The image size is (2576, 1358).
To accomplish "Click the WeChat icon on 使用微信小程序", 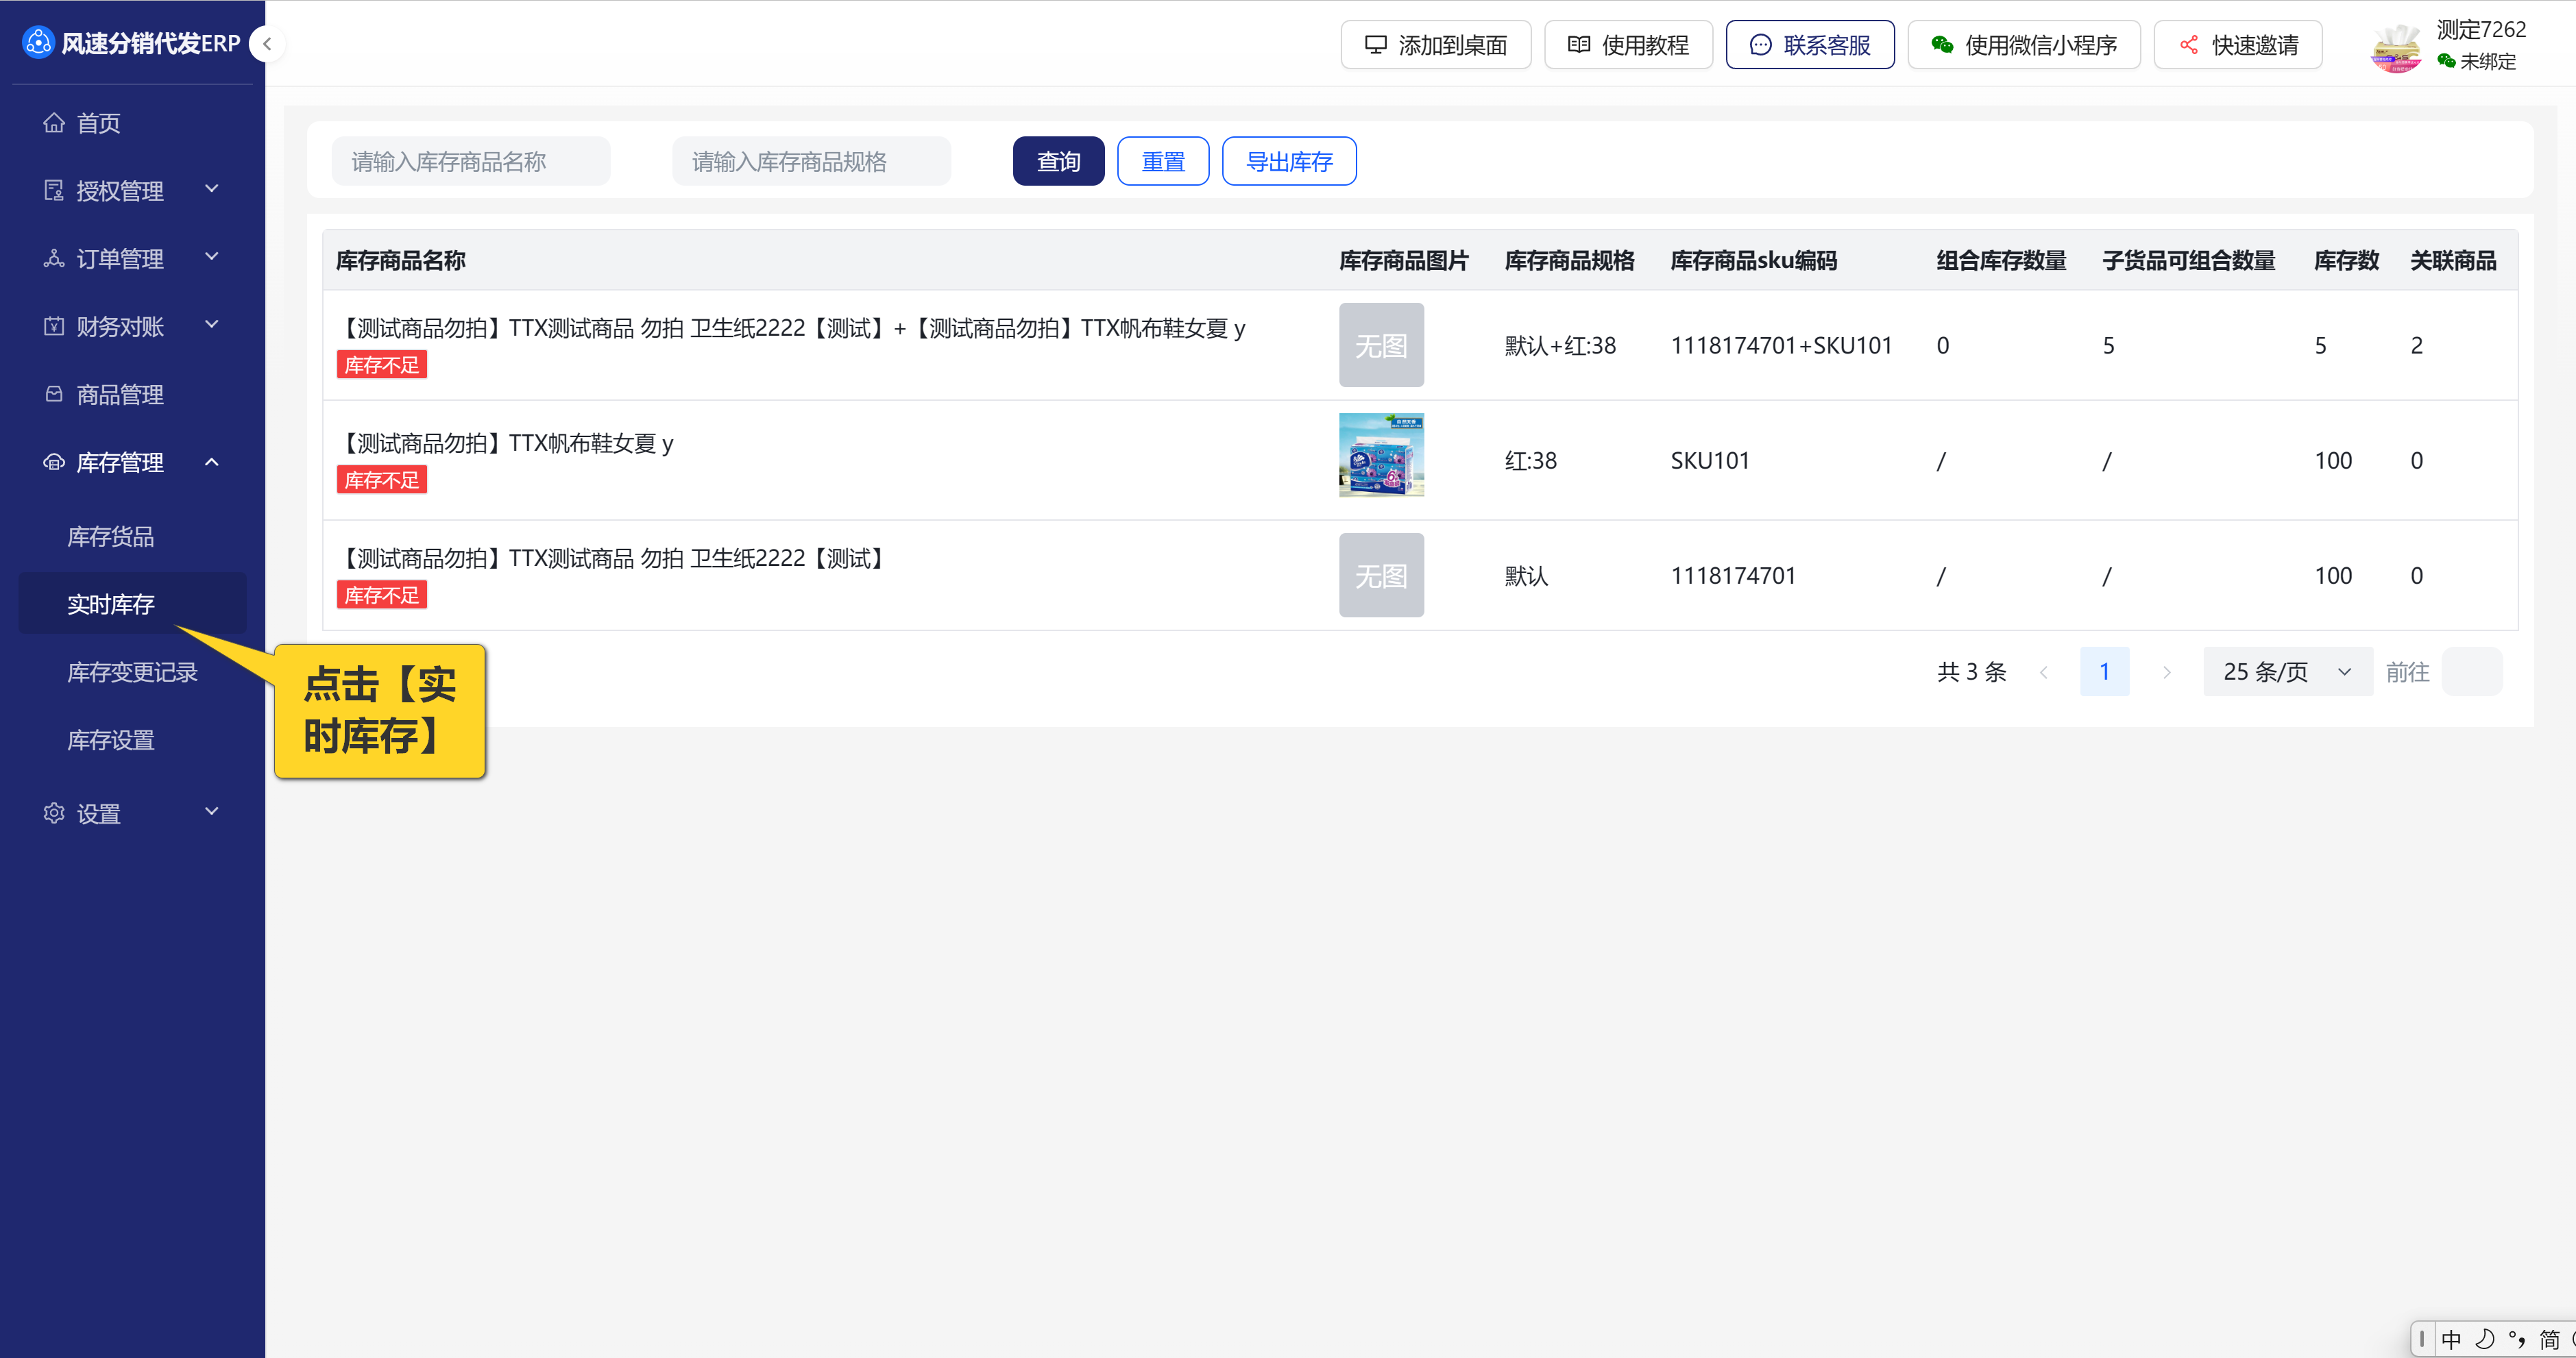I will pyautogui.click(x=1942, y=45).
